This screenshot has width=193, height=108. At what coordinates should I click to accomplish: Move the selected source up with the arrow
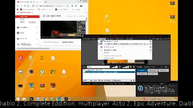tap(131, 80)
